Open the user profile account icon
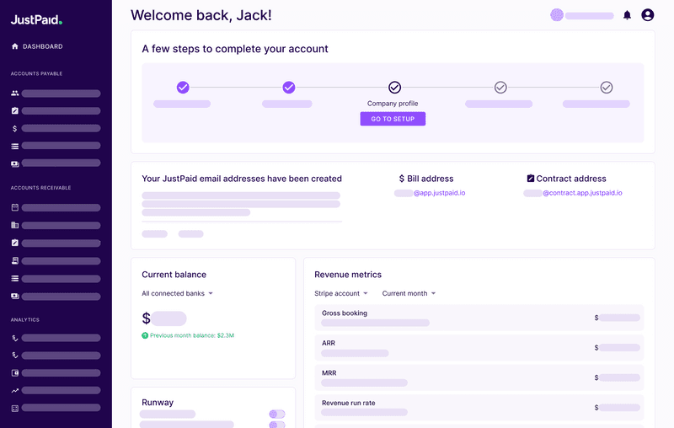This screenshot has width=674, height=428. 647,15
